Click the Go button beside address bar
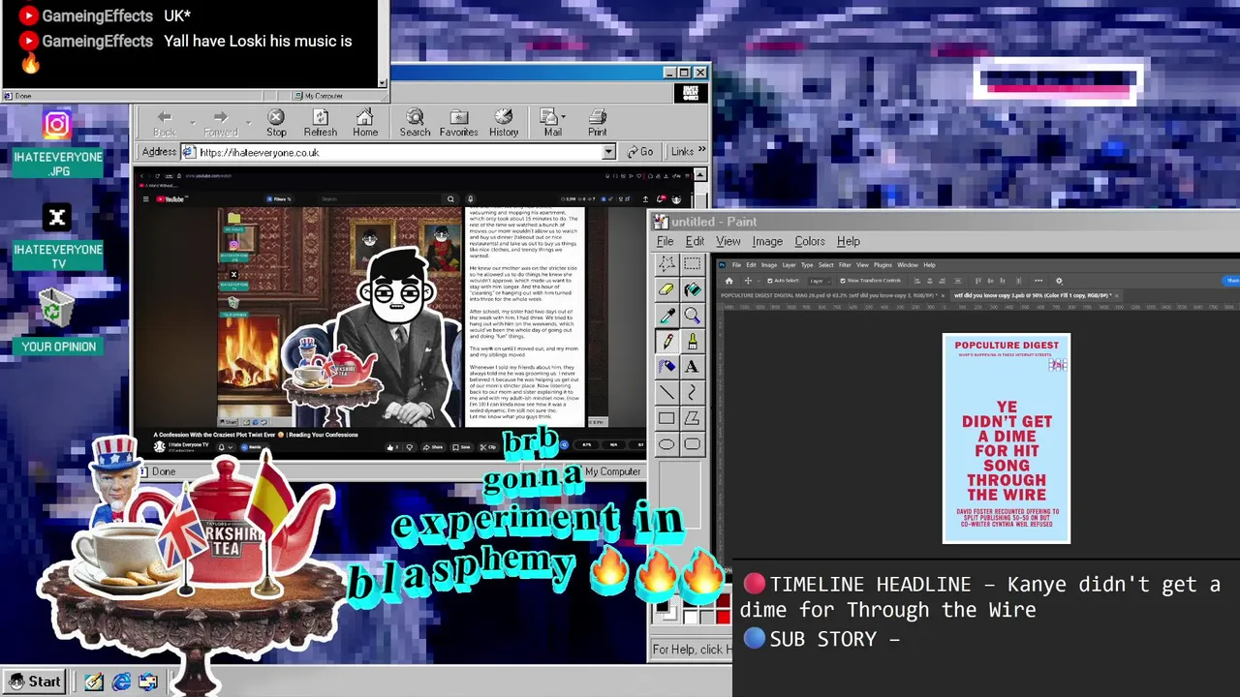Image resolution: width=1240 pixels, height=697 pixels. [x=639, y=152]
